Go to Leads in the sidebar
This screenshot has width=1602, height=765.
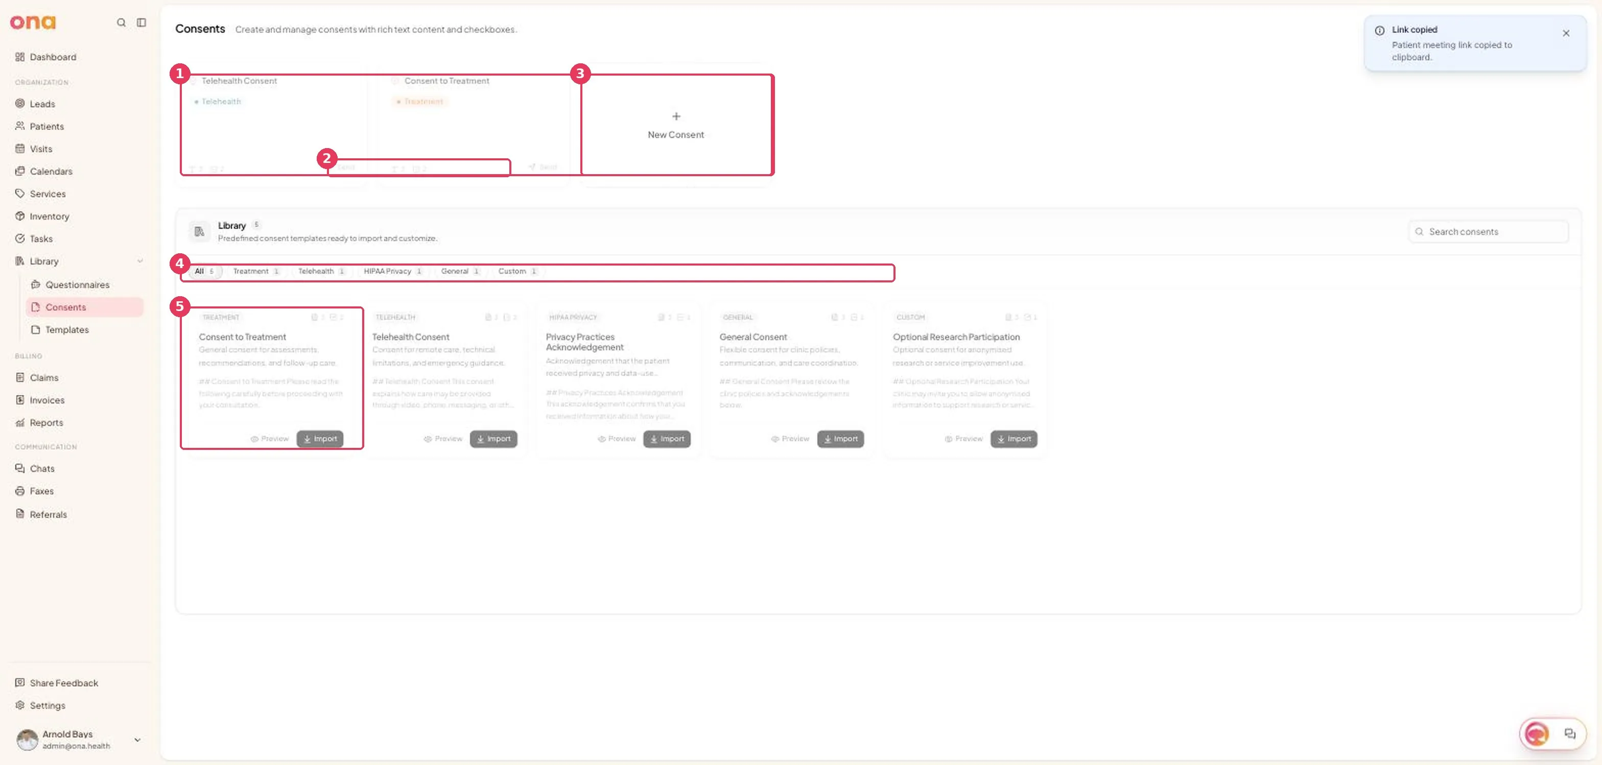[x=42, y=104]
